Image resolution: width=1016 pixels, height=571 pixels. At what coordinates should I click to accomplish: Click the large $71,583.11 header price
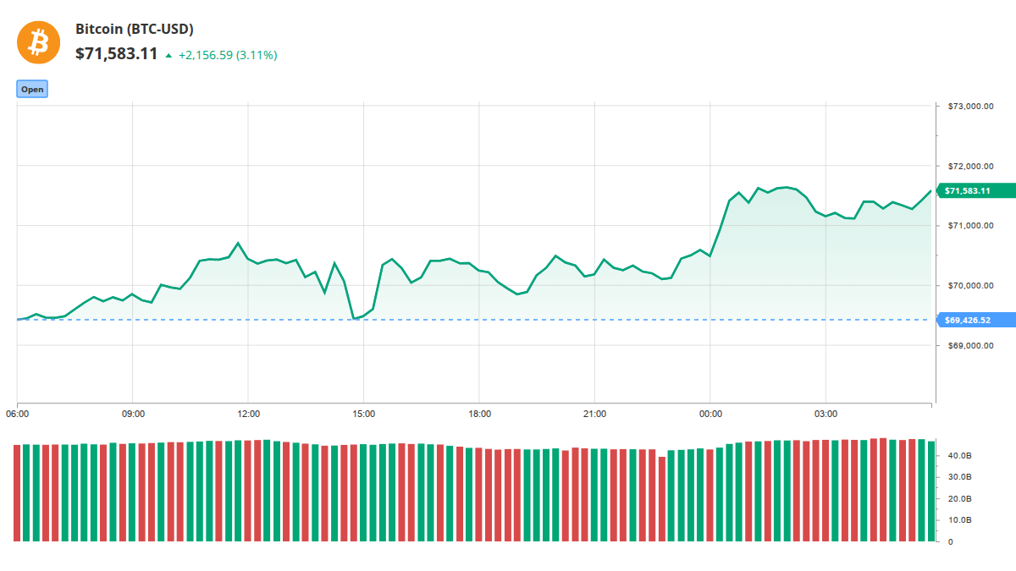tap(117, 54)
